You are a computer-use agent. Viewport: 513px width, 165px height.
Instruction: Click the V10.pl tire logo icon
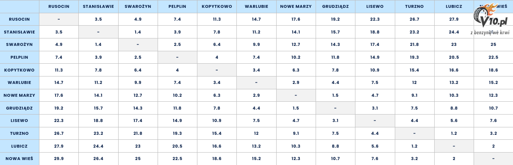(491, 14)
